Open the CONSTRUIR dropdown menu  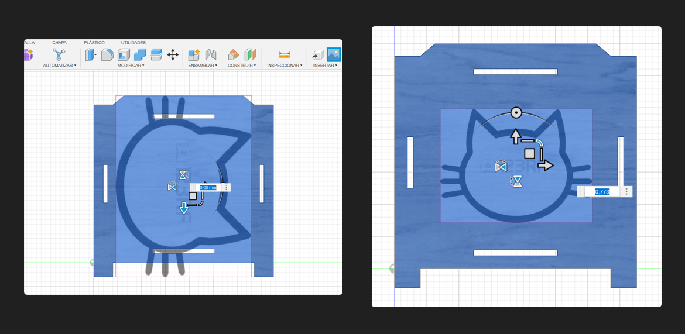(242, 65)
